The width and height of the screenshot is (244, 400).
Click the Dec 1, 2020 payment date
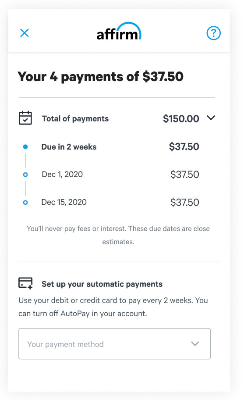[62, 175]
